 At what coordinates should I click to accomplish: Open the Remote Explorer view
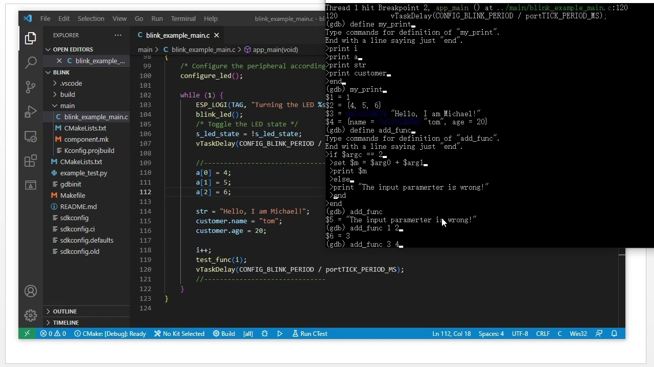tap(31, 137)
